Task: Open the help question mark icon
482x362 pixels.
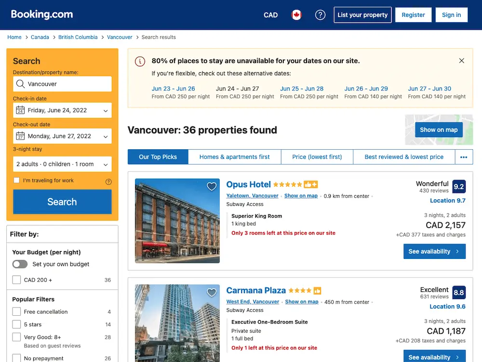Action: (320, 15)
